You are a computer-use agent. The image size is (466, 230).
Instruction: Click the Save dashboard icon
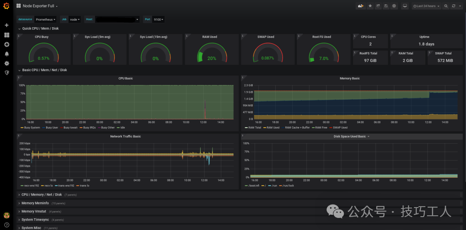(x=386, y=6)
